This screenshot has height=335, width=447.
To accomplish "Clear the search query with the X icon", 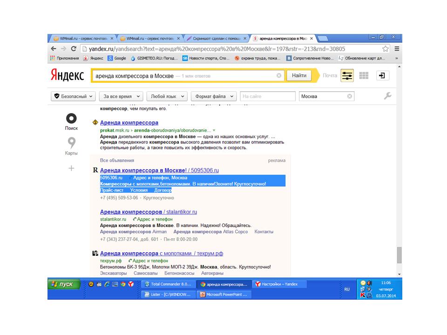I will tap(279, 75).
